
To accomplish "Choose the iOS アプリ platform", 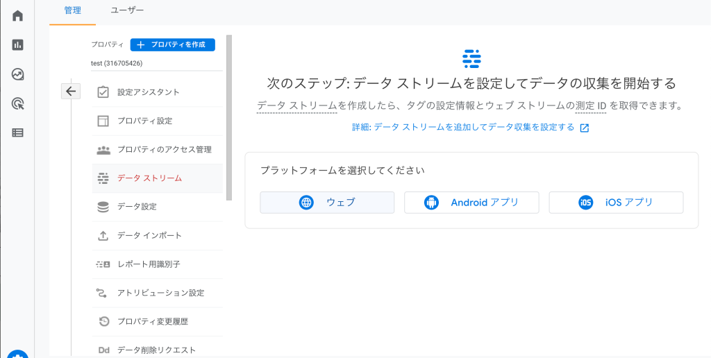I will tap(616, 203).
